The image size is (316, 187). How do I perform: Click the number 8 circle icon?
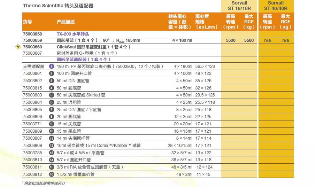(52, 117)
